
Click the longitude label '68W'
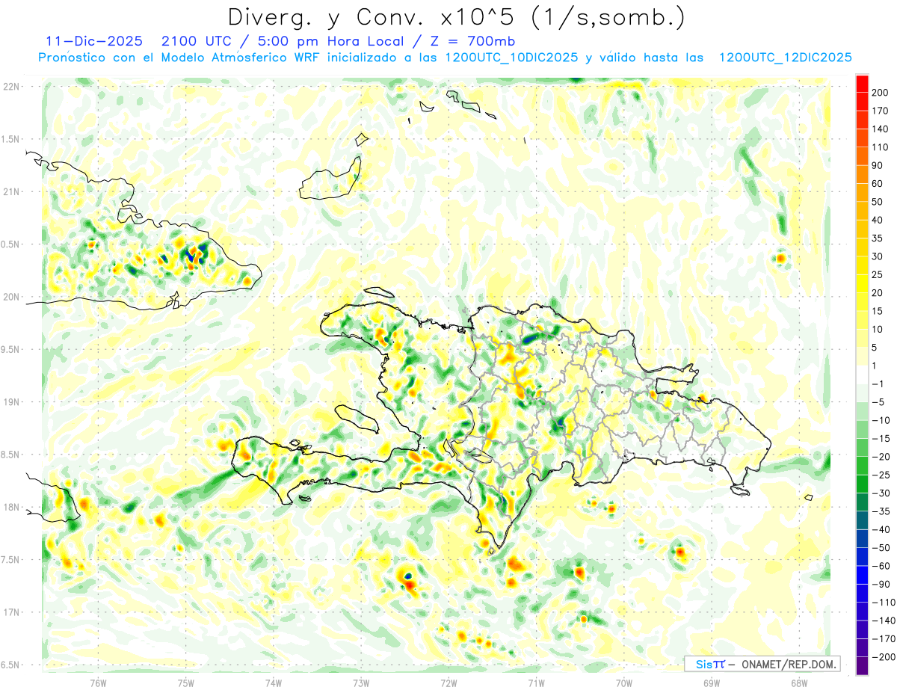pos(799,682)
